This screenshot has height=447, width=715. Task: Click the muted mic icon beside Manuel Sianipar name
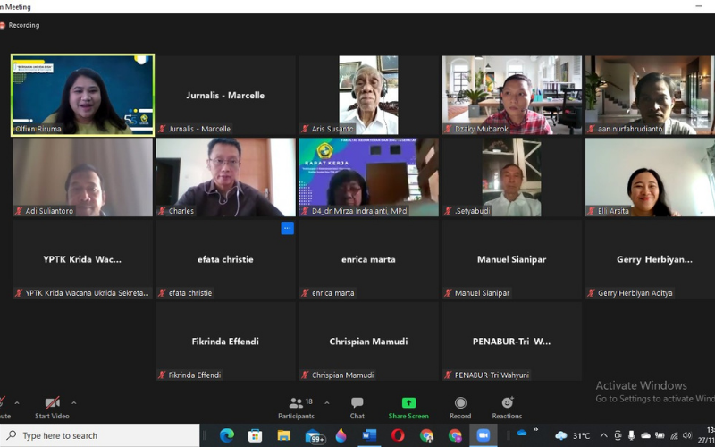coord(449,293)
